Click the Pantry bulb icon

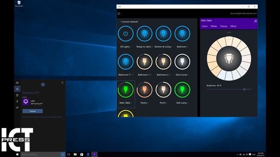[144, 90]
